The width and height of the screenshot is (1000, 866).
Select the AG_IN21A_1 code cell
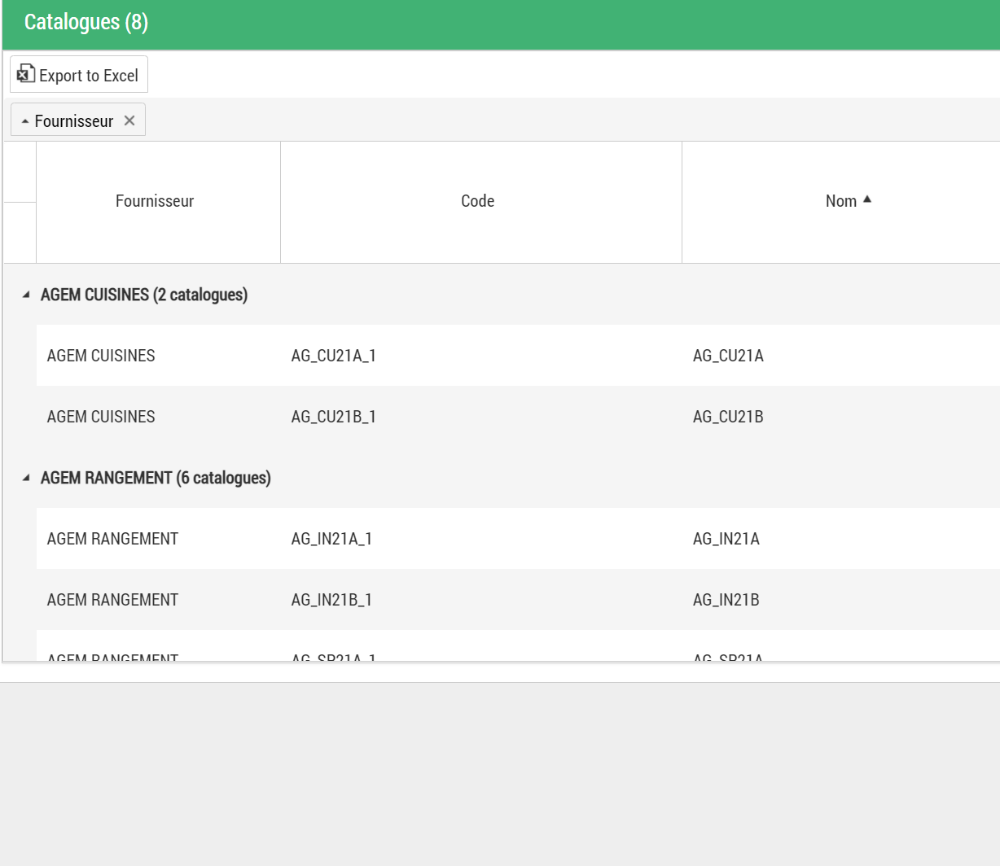(x=331, y=539)
